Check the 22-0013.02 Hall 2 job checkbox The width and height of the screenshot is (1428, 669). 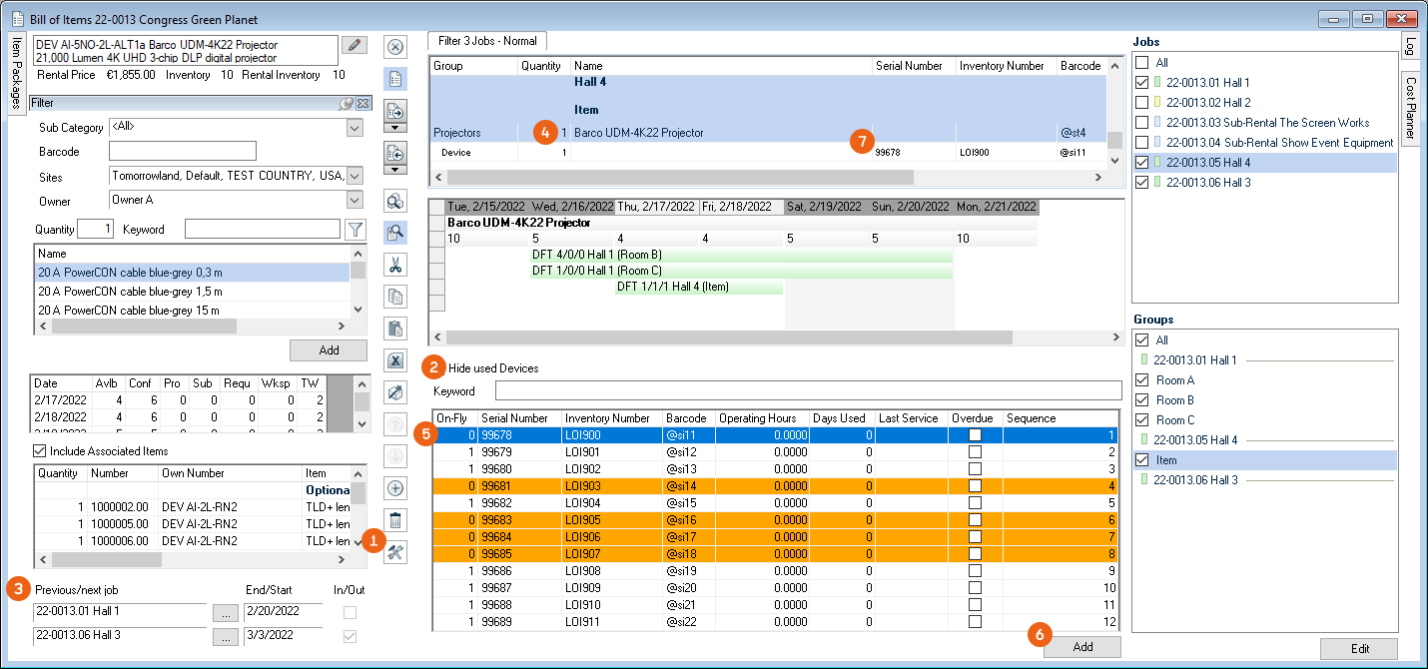(x=1141, y=103)
